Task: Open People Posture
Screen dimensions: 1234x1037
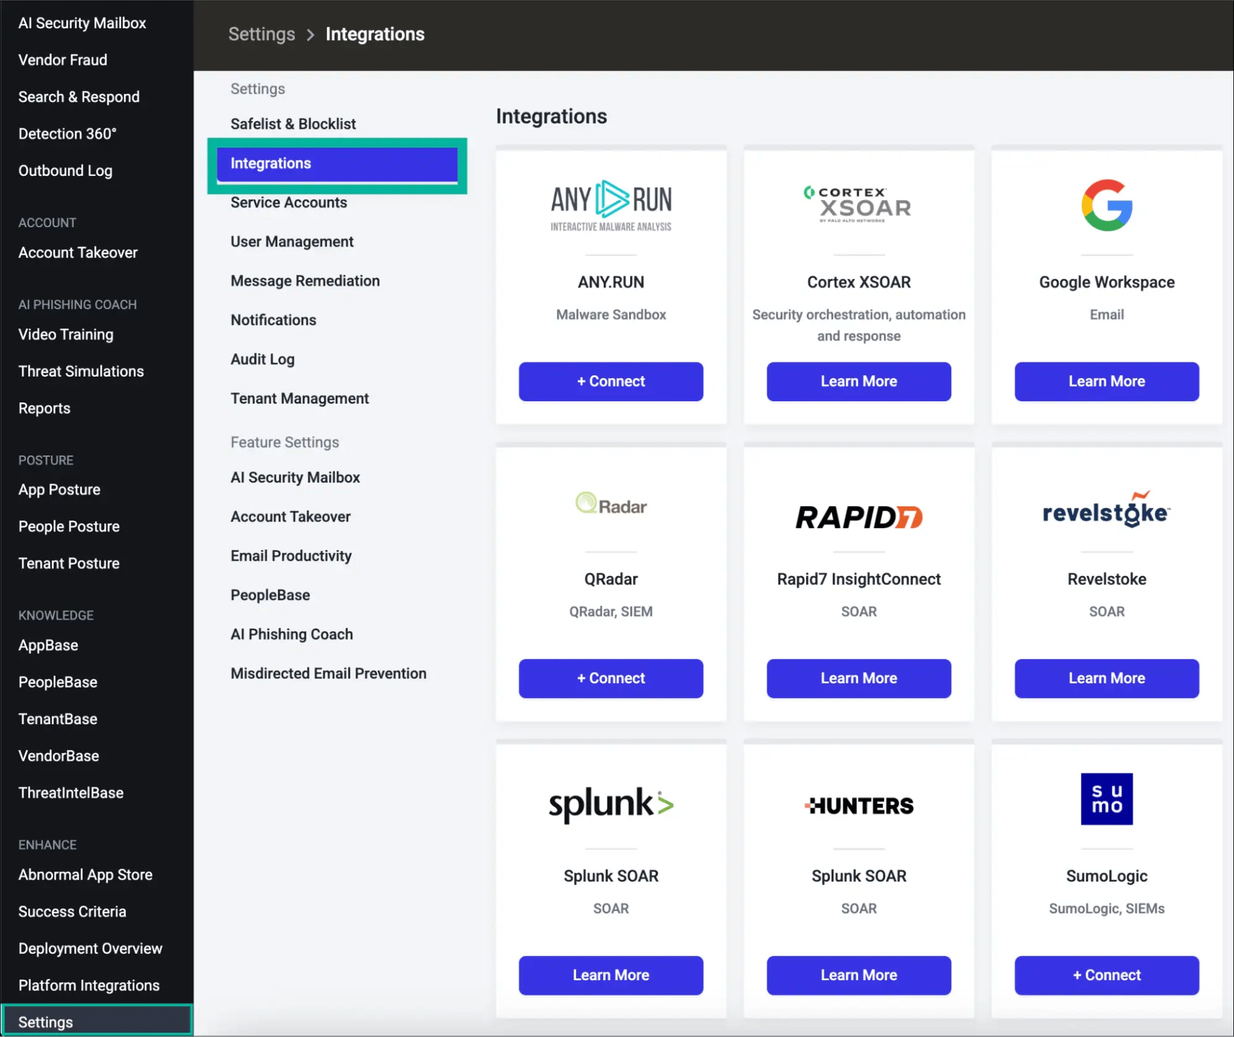Action: [x=69, y=527]
